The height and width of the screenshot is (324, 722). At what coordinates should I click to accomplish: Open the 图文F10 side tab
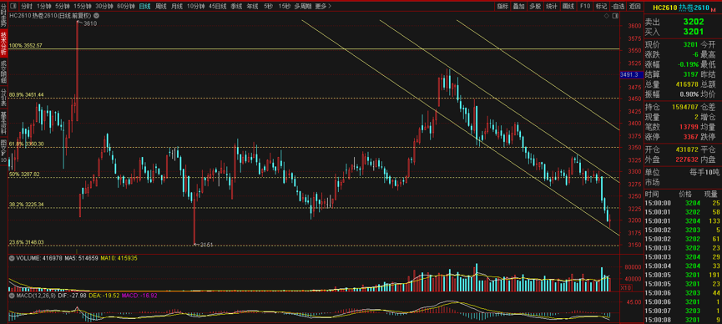pos(3,152)
